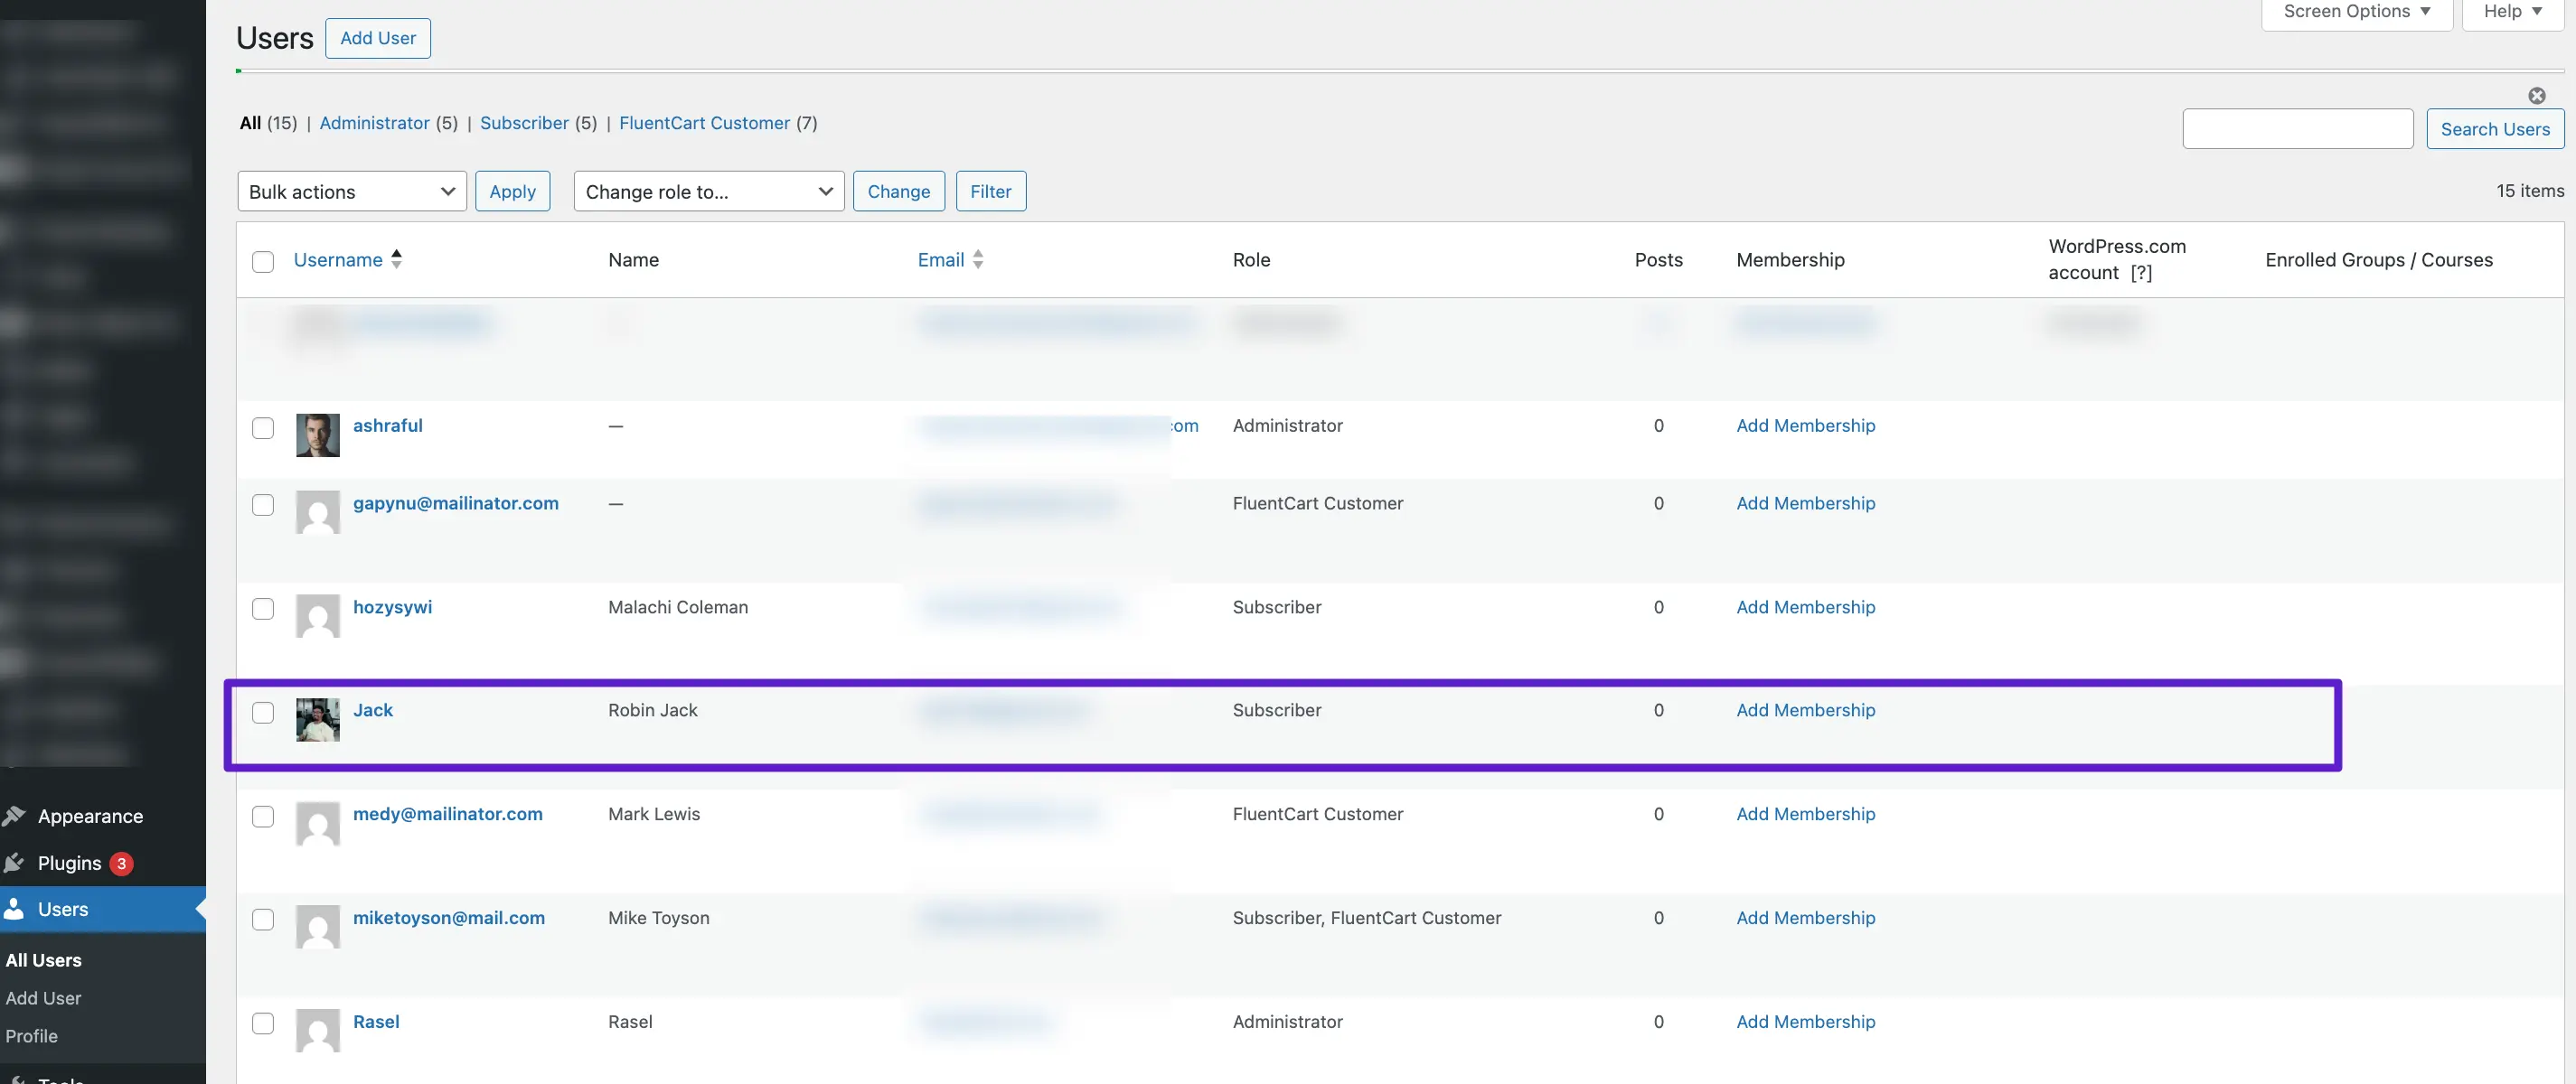Screen dimensions: 2576x1084
Task: Open the Profile submenu item
Action: [31, 1036]
